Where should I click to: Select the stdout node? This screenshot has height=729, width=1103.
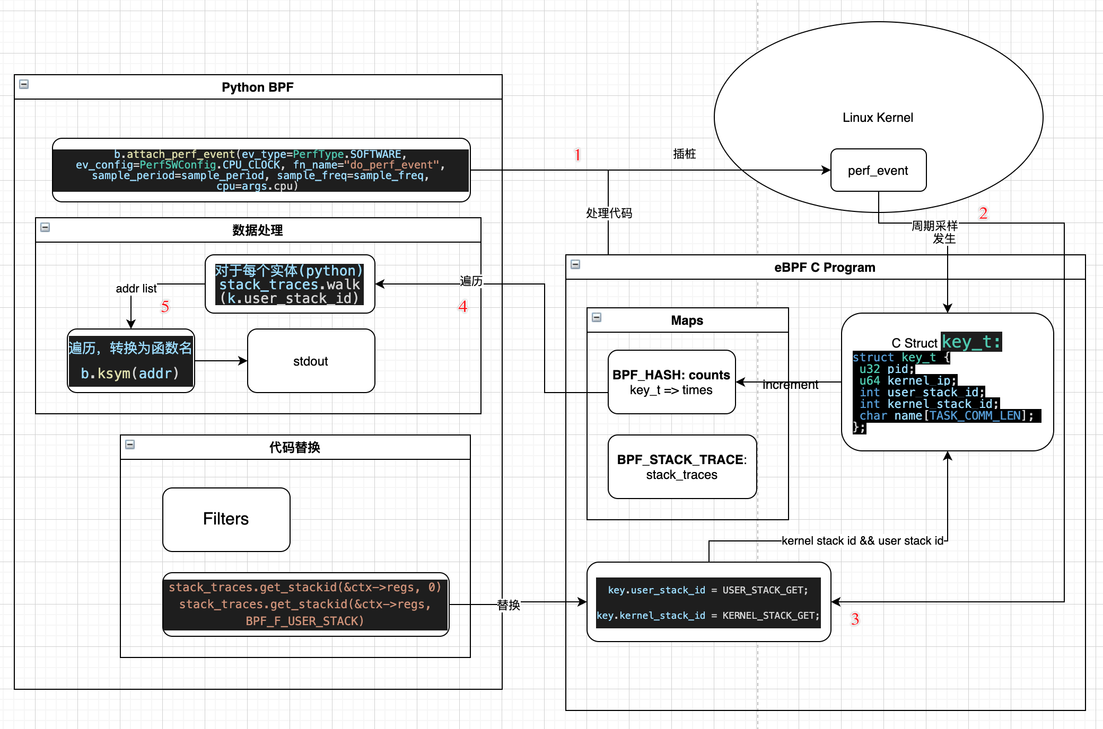(311, 361)
